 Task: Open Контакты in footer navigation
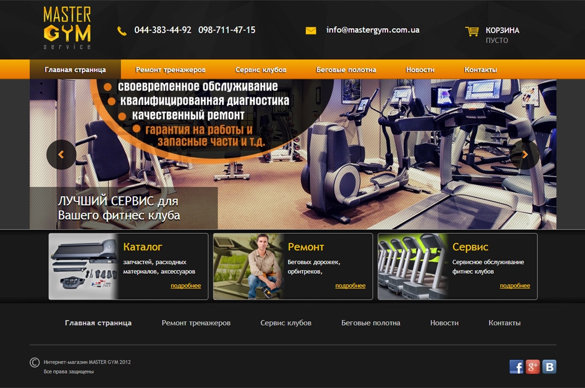point(505,323)
